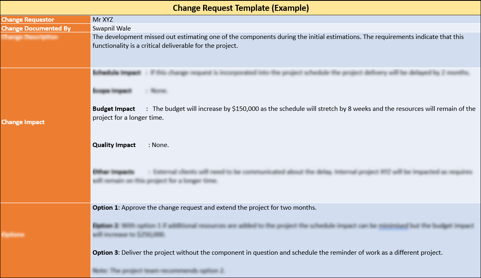Screen dimensions: 481x278
Task: Click the blurred Other Impacts paragraph
Action: point(282,176)
